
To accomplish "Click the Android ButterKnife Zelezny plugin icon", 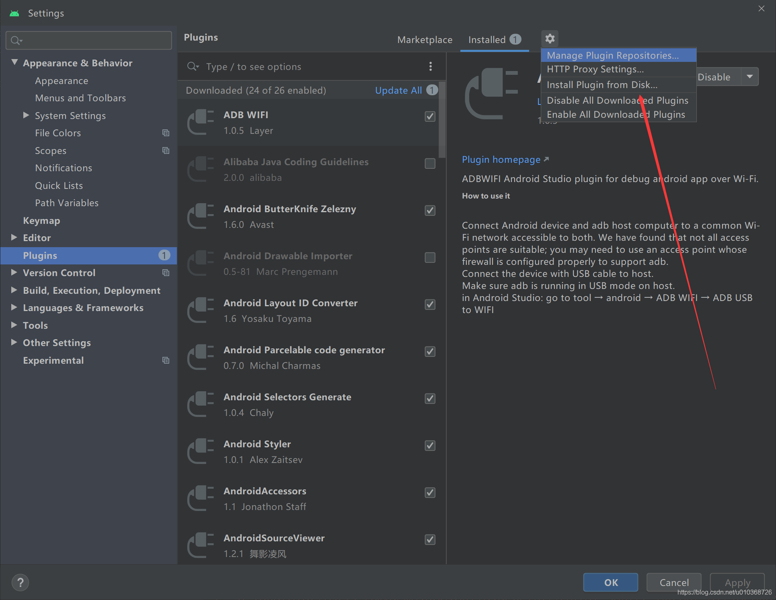I will point(200,216).
